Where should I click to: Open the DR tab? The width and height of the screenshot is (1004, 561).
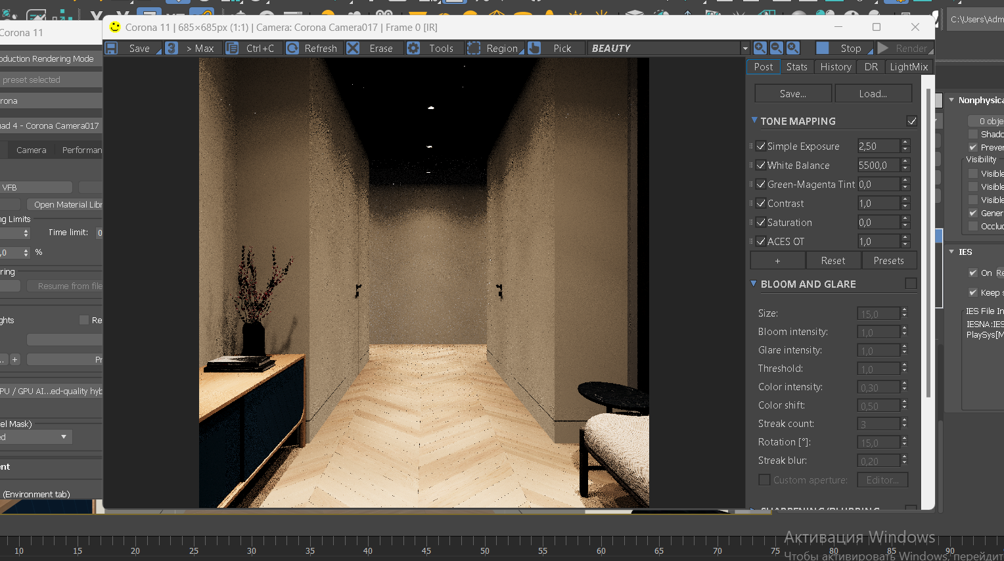coord(871,67)
